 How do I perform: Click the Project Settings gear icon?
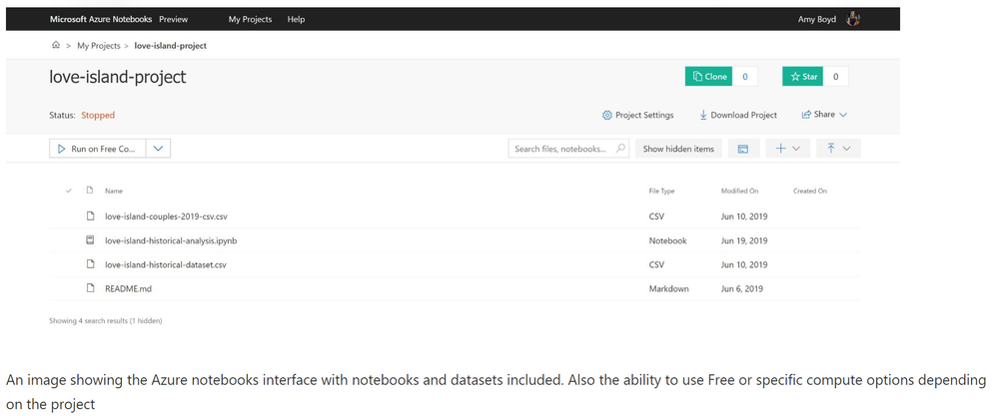[606, 115]
